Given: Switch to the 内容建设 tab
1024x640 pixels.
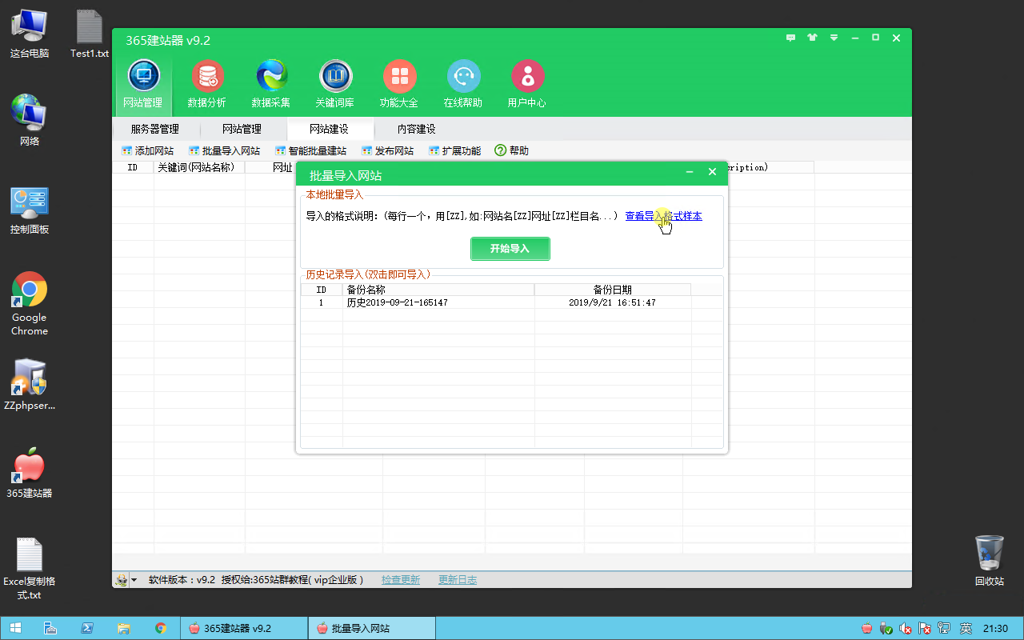Looking at the screenshot, I should [417, 129].
